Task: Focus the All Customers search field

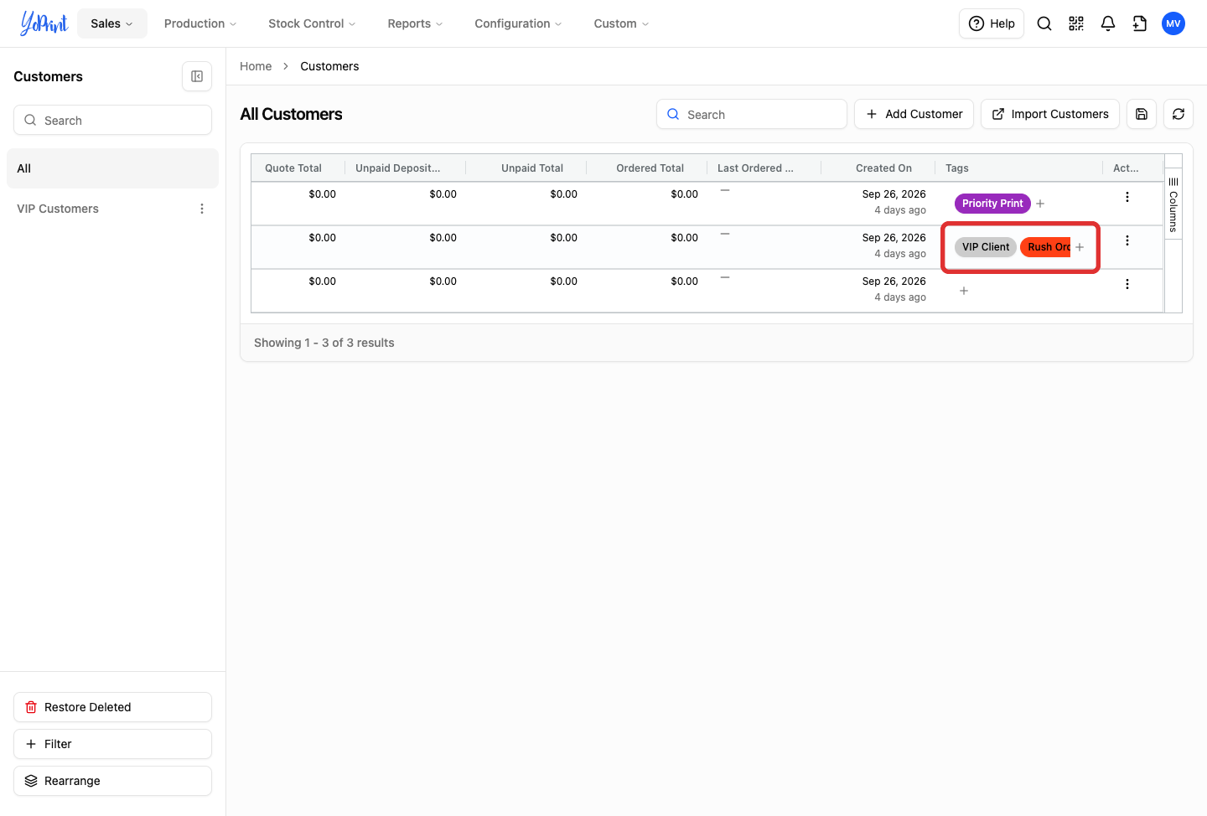Action: 752,114
